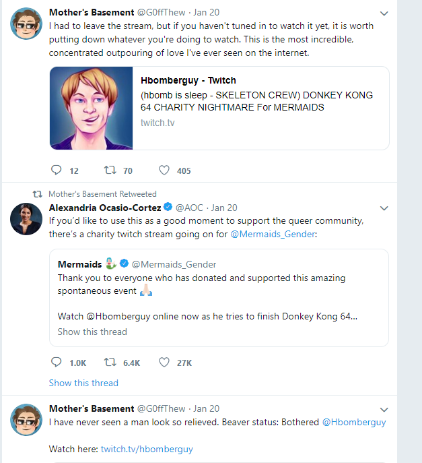Reply to Alexandria Ocasio-Cortez's tweet
Image resolution: width=422 pixels, height=463 pixels.
pos(56,362)
